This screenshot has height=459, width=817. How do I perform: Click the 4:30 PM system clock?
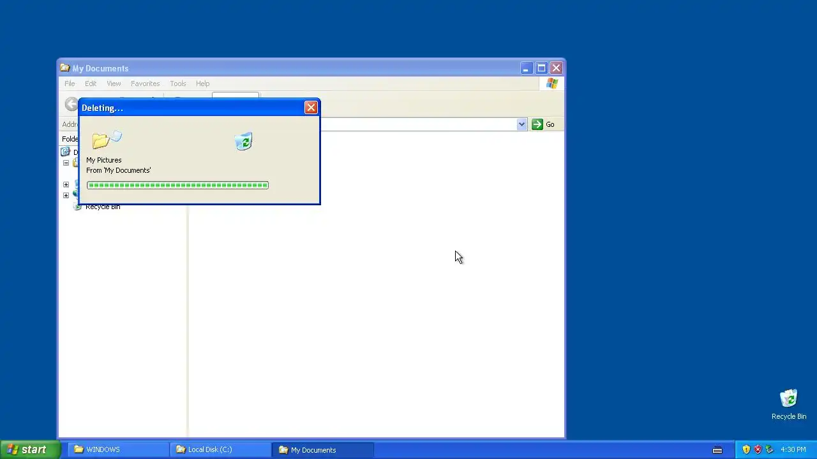click(x=793, y=449)
